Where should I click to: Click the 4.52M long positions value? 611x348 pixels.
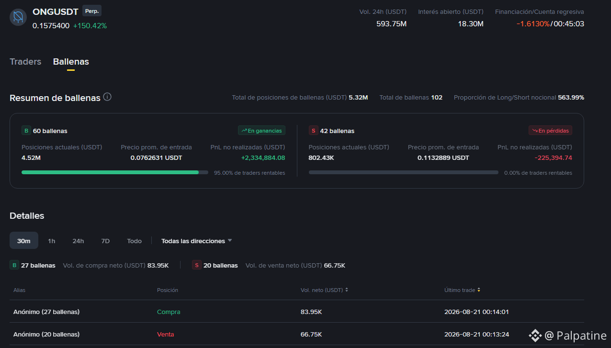pyautogui.click(x=31, y=157)
